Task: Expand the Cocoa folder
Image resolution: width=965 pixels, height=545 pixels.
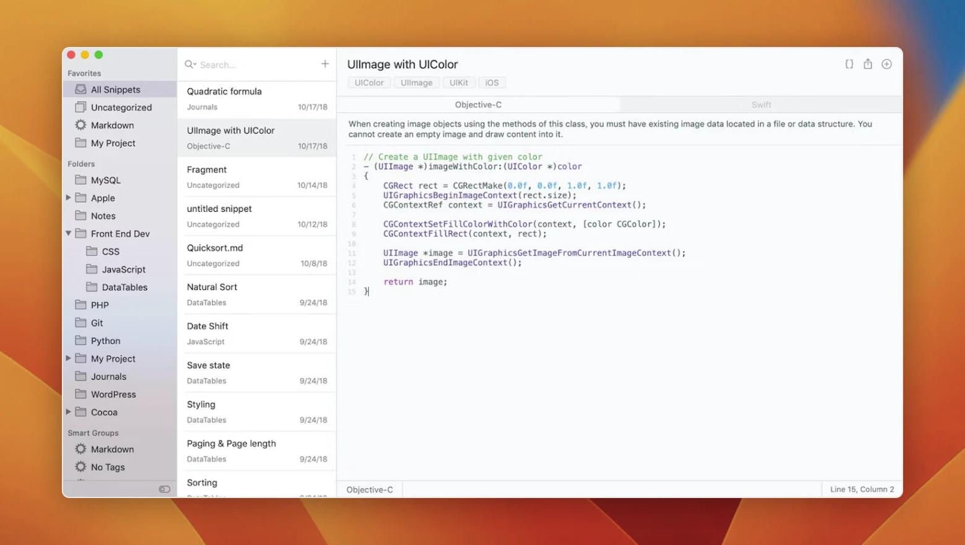Action: point(69,412)
